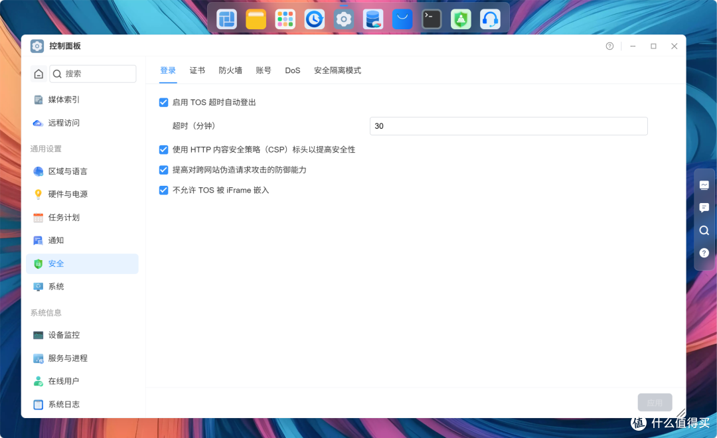Switch to the 安全隔离模式 tab
The height and width of the screenshot is (438, 717).
[337, 70]
